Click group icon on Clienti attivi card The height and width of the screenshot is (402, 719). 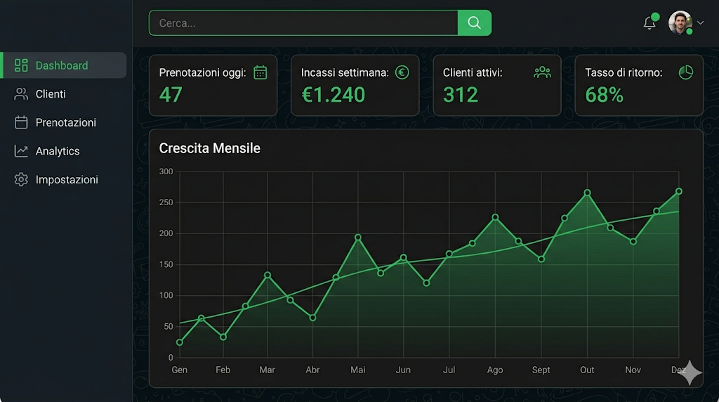tap(543, 72)
